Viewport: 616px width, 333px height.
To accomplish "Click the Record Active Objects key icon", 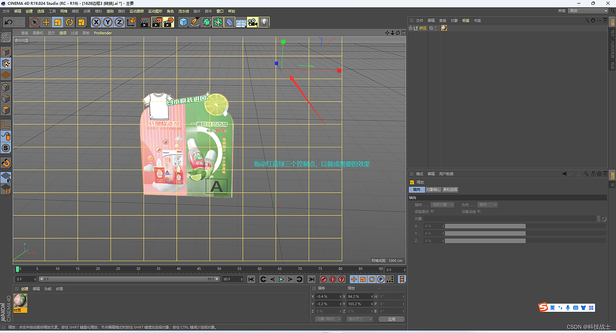I will tap(324, 279).
